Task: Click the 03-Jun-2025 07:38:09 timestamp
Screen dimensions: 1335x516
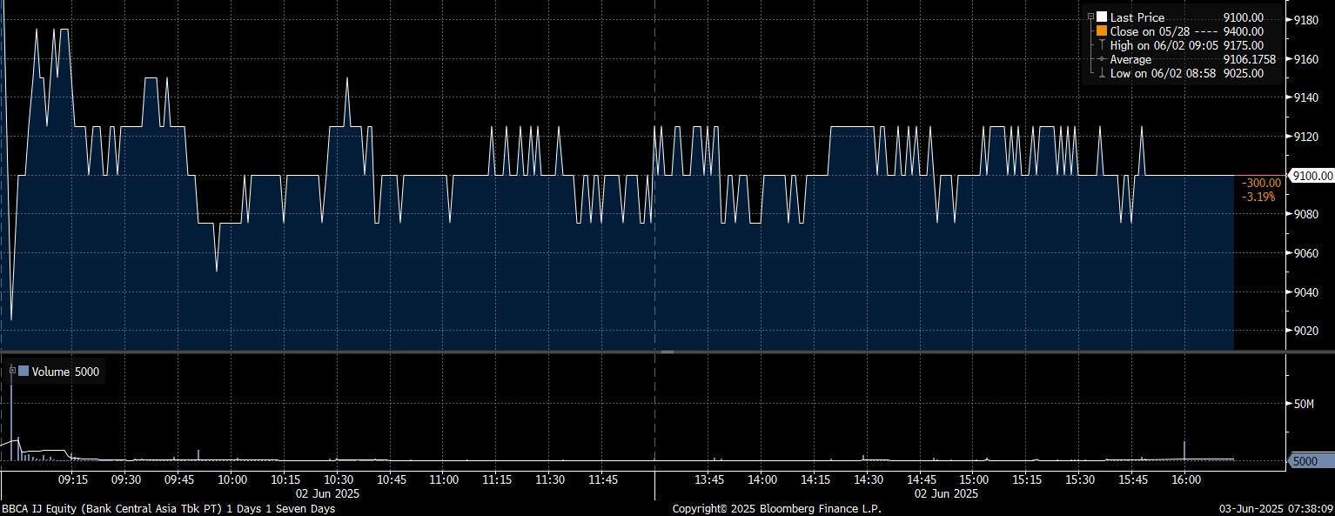Action: 1276,508
